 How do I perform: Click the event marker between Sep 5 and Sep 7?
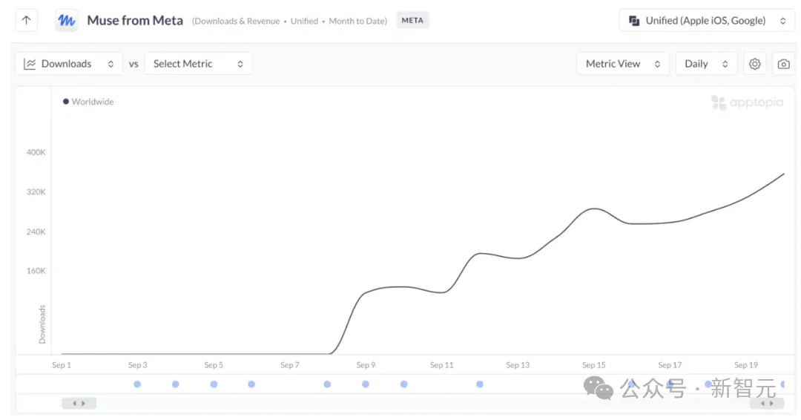click(x=251, y=384)
